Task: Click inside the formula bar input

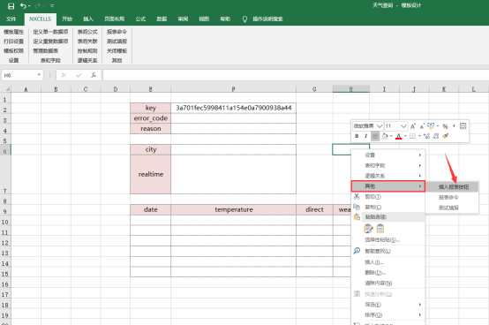Action: [296, 75]
